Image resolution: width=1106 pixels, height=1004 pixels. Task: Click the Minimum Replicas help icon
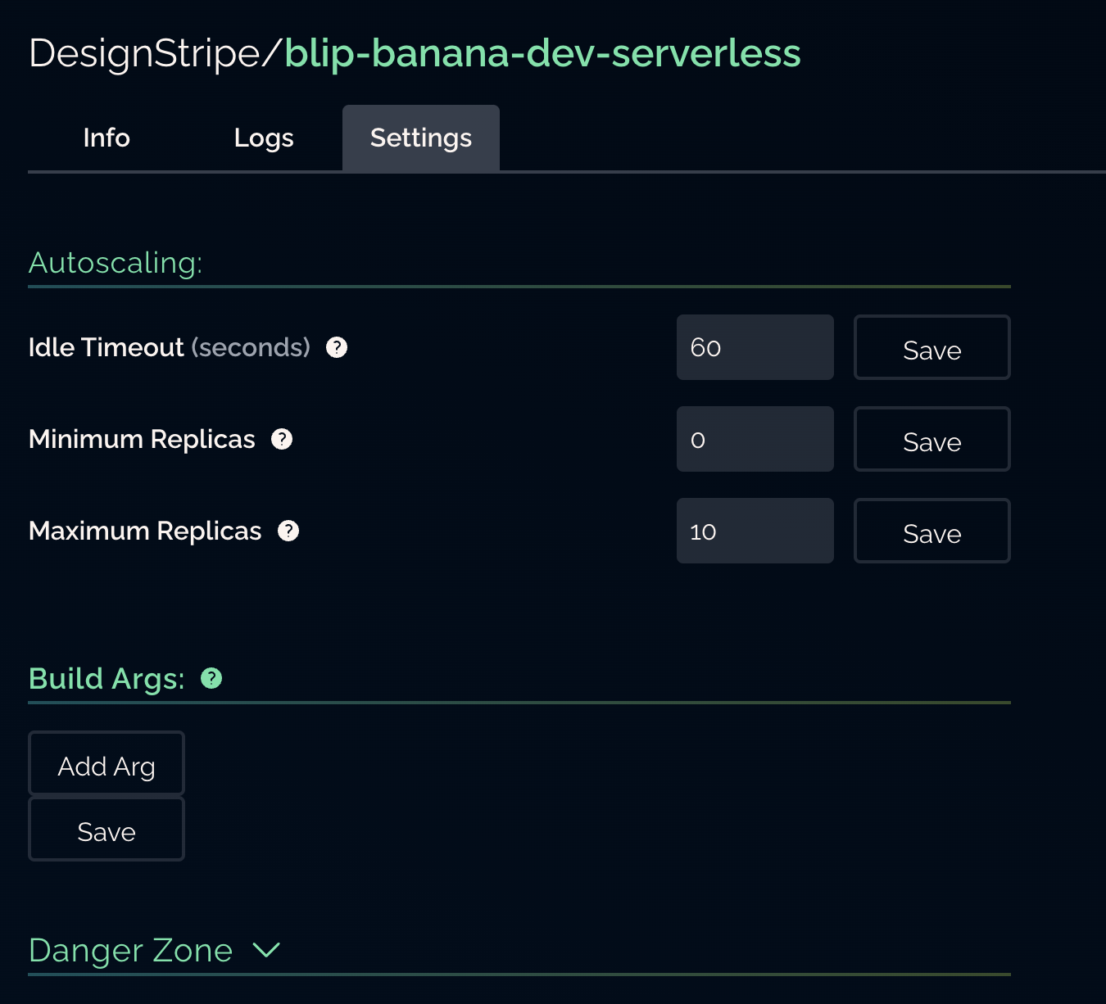point(282,439)
